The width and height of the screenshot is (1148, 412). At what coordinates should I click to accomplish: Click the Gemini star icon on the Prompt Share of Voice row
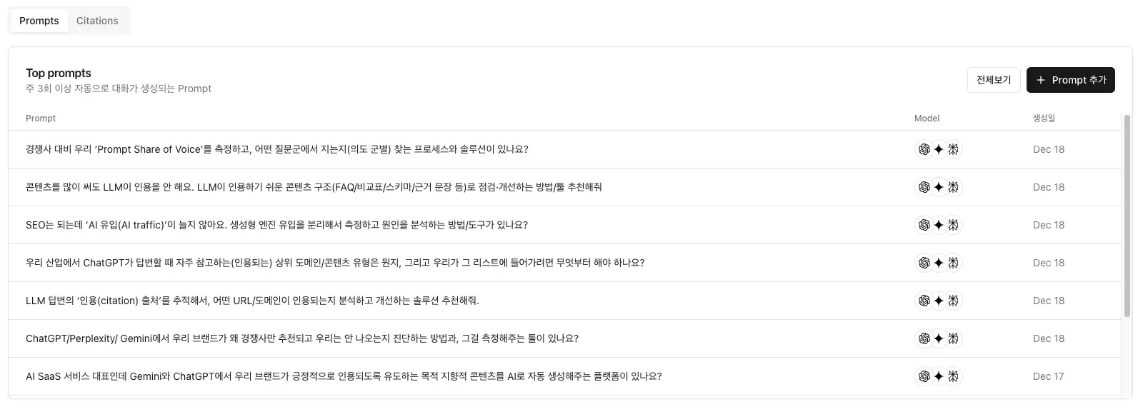[x=938, y=149]
